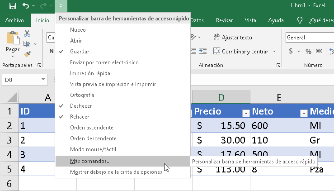Switch to the Ayuda tab

(276, 20)
